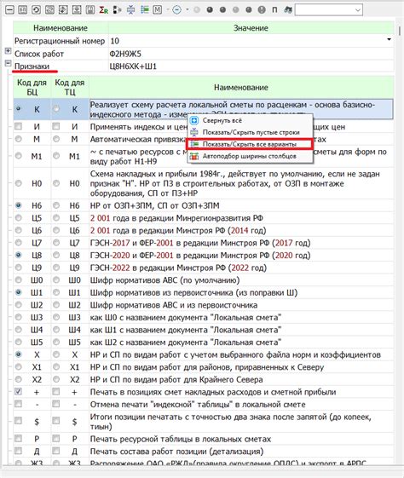
Task: Click the binoculars search icon
Action: (288, 9)
